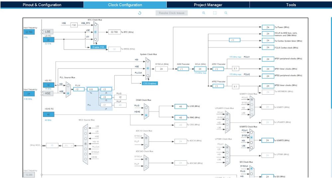Click APB1 peripheral clocks value box
The height and width of the screenshot is (178, 332).
pos(268,59)
